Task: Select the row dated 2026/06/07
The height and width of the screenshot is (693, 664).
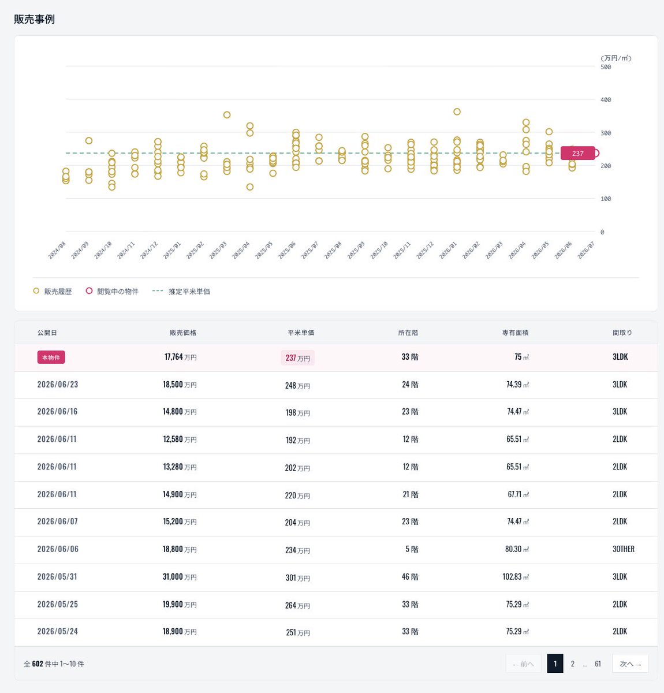Action: [336, 522]
